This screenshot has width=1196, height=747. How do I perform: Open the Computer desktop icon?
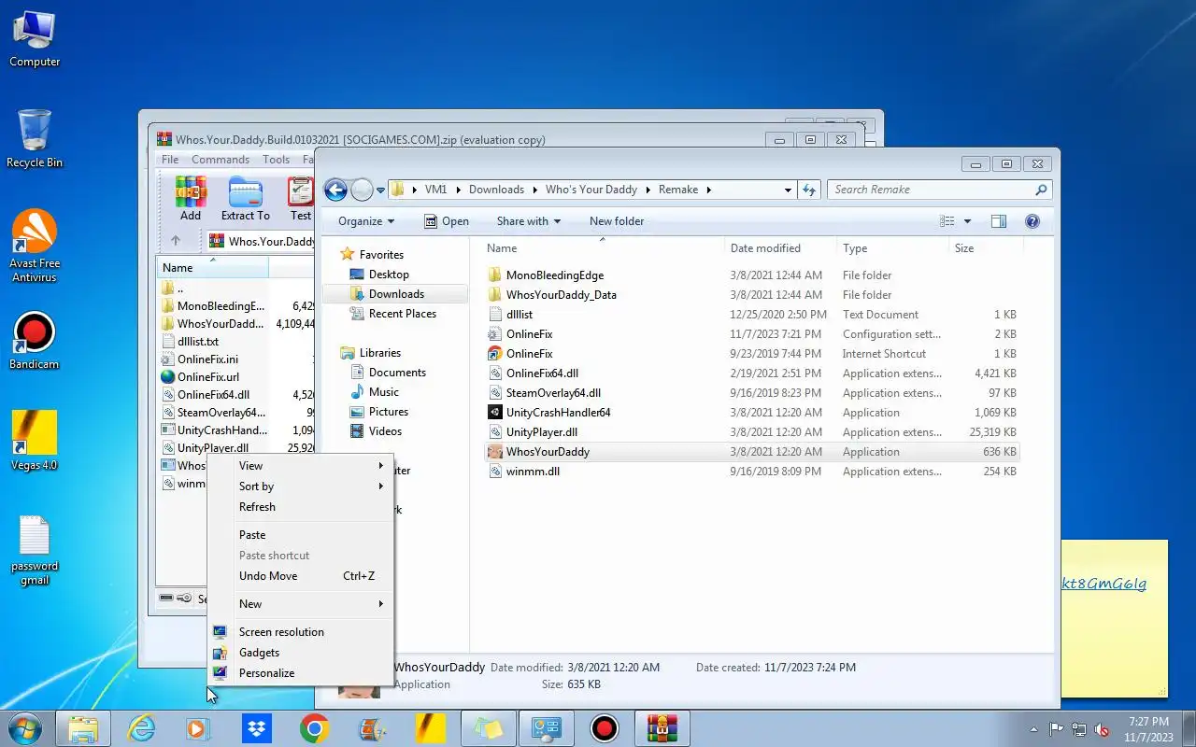click(35, 39)
